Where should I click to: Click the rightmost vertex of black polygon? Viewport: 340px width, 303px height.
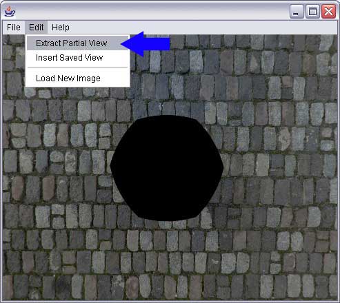223,167
